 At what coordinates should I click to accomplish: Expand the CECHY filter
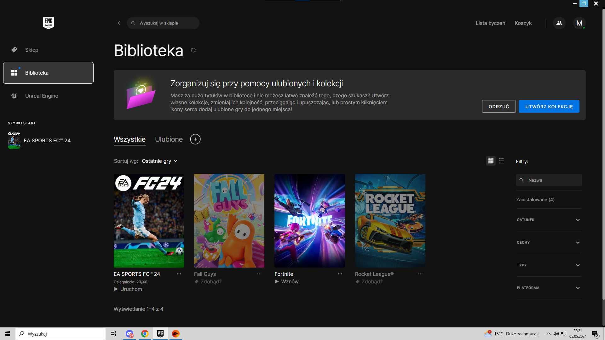tap(549, 242)
